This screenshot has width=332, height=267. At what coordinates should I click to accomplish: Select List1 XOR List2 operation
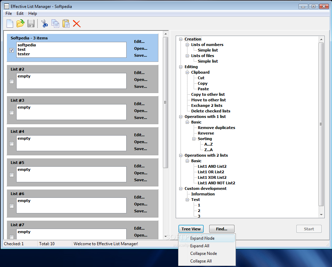(x=212, y=177)
